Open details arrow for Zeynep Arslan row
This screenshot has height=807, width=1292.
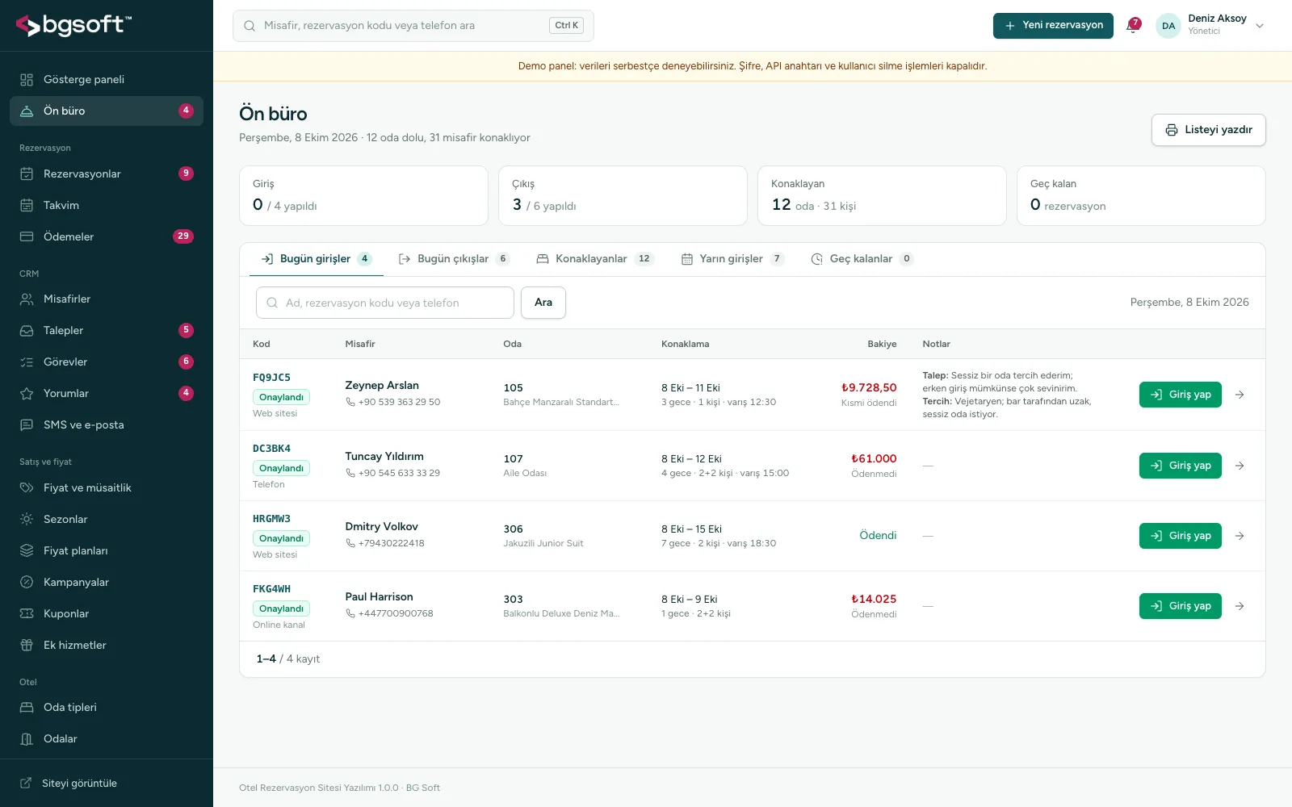point(1240,395)
